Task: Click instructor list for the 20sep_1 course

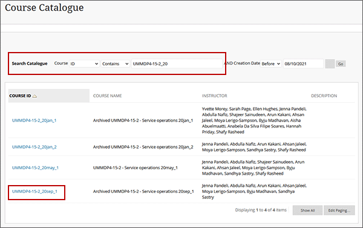Action: [254, 192]
